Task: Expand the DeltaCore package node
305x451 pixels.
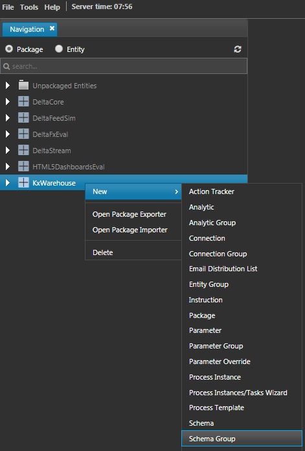Action: click(x=8, y=101)
